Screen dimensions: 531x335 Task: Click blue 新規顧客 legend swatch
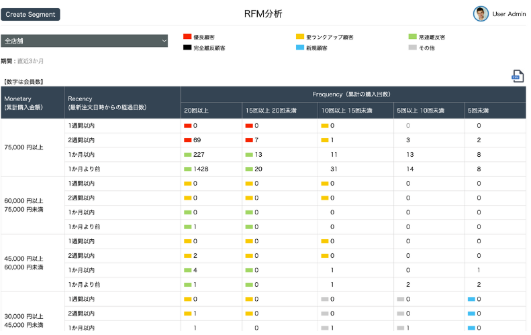click(300, 48)
